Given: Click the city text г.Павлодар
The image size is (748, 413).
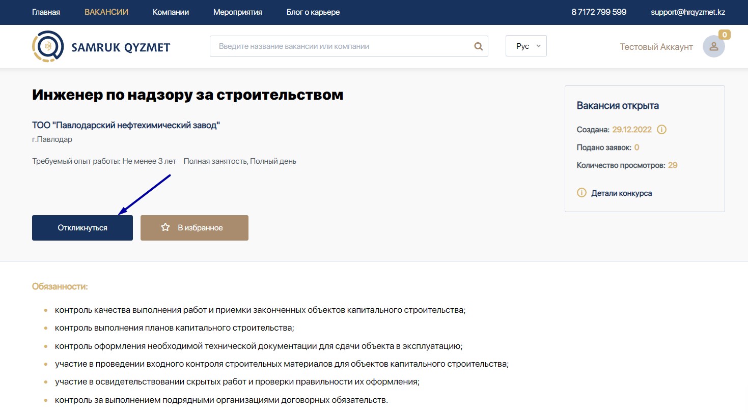Looking at the screenshot, I should coord(52,139).
